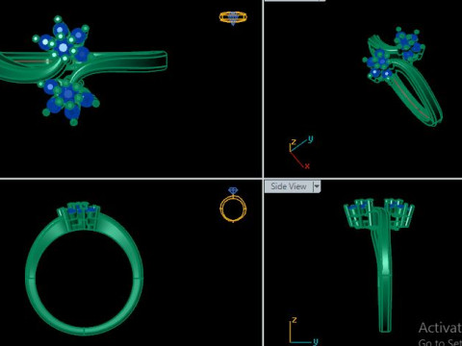The height and width of the screenshot is (346, 462).
Task: Click the orange top-view ring orientation icon
Action: pyautogui.click(x=233, y=18)
